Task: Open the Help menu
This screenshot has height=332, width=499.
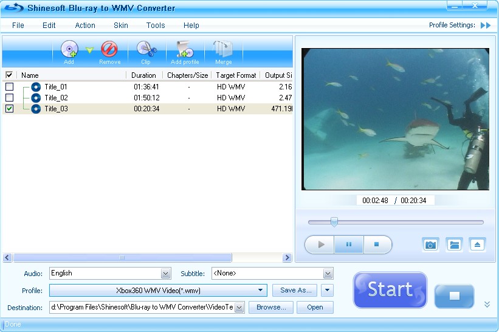Action: (191, 26)
